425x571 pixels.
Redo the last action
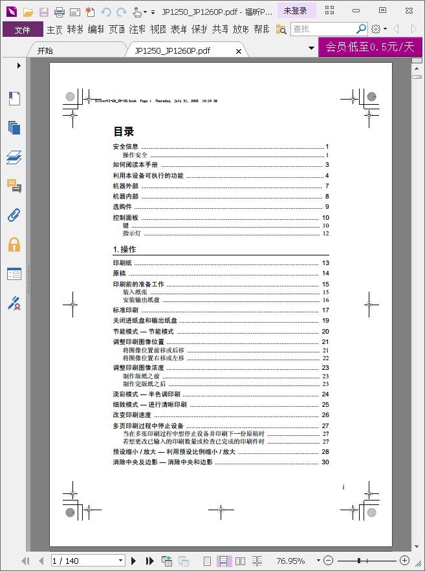[121, 12]
